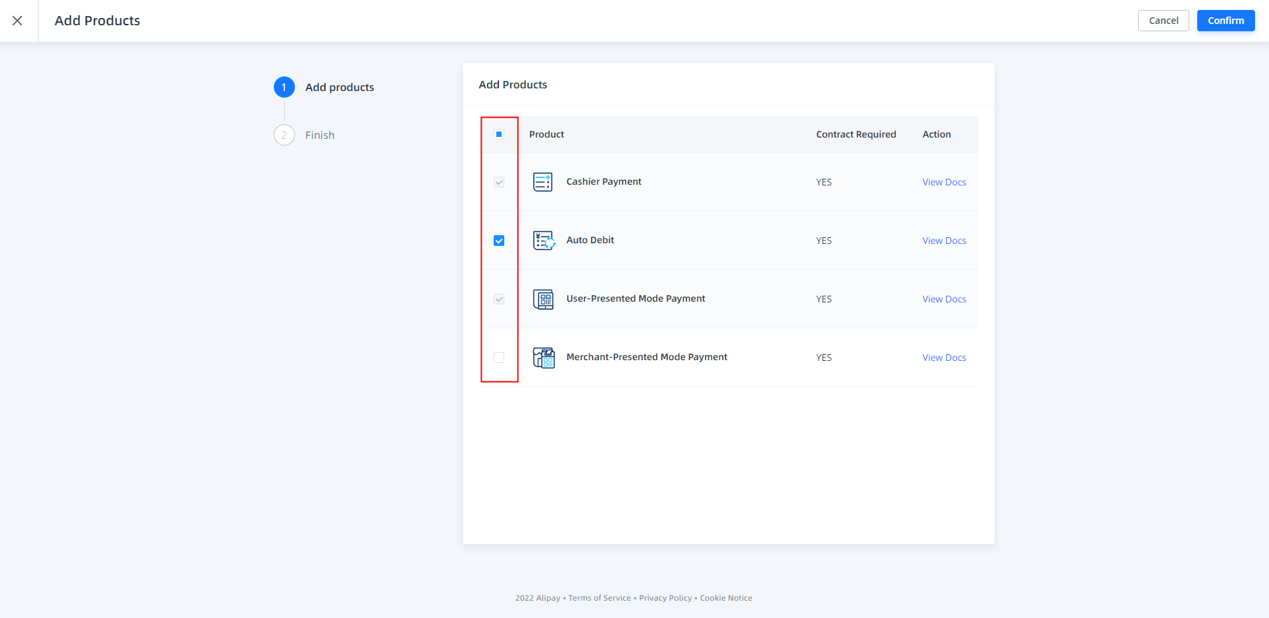Viewport: 1269px width, 618px height.
Task: Click the Merchant-Presented Mode Payment icon
Action: pyautogui.click(x=543, y=358)
